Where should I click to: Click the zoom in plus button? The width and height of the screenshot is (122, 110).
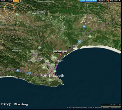click(x=9, y=17)
